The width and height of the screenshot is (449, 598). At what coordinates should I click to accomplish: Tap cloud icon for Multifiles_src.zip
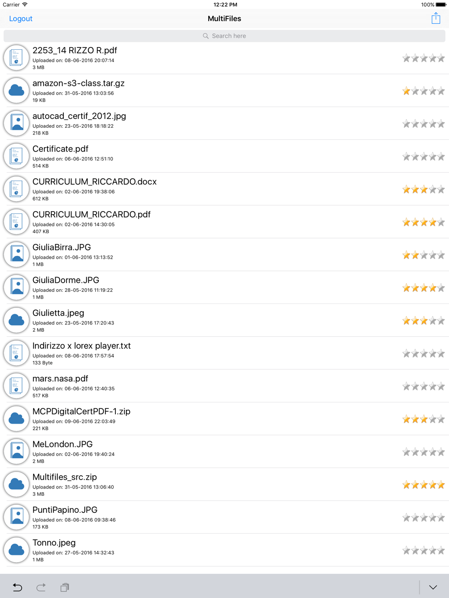(x=17, y=484)
